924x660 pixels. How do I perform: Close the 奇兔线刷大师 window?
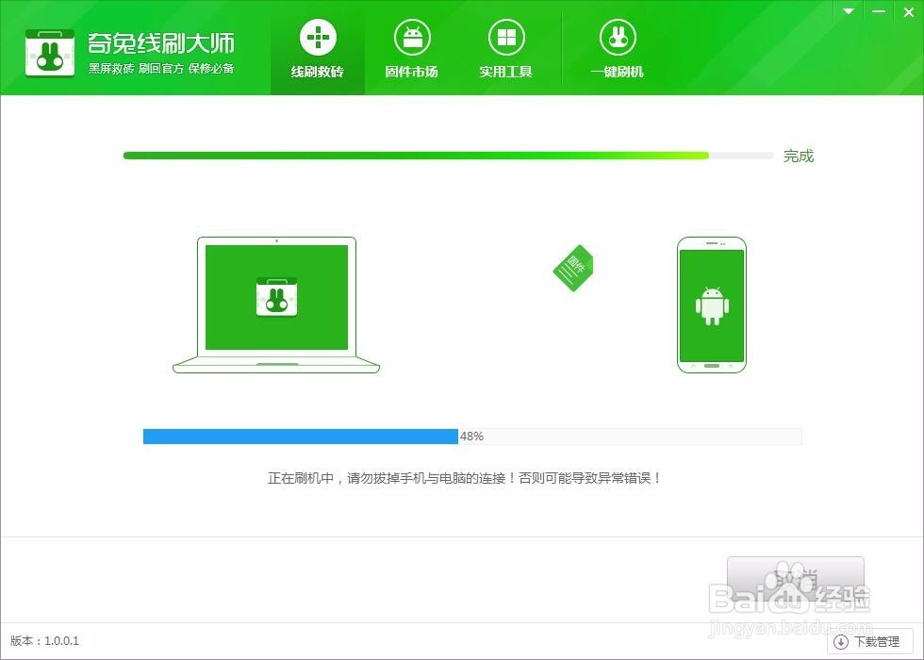(909, 11)
